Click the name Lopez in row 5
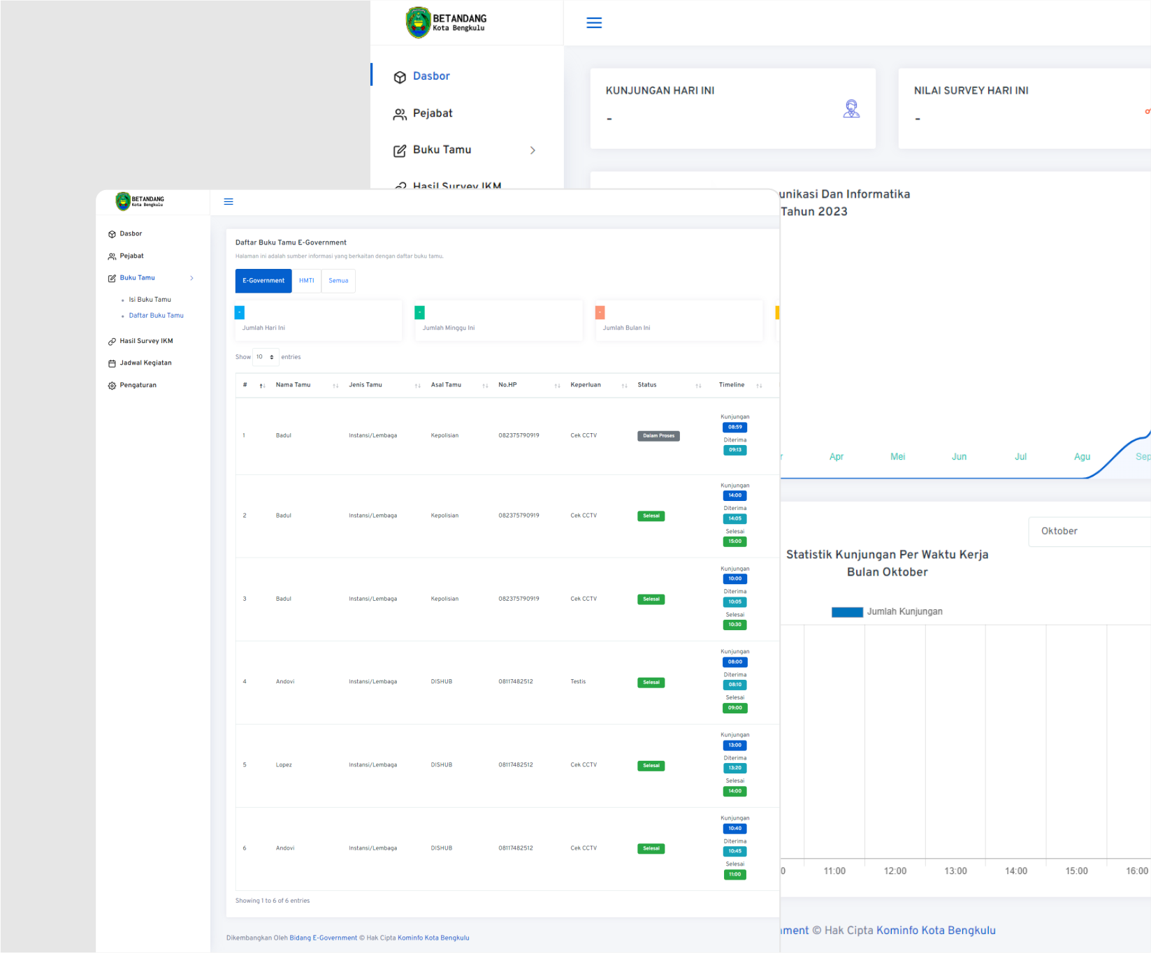 pos(284,765)
